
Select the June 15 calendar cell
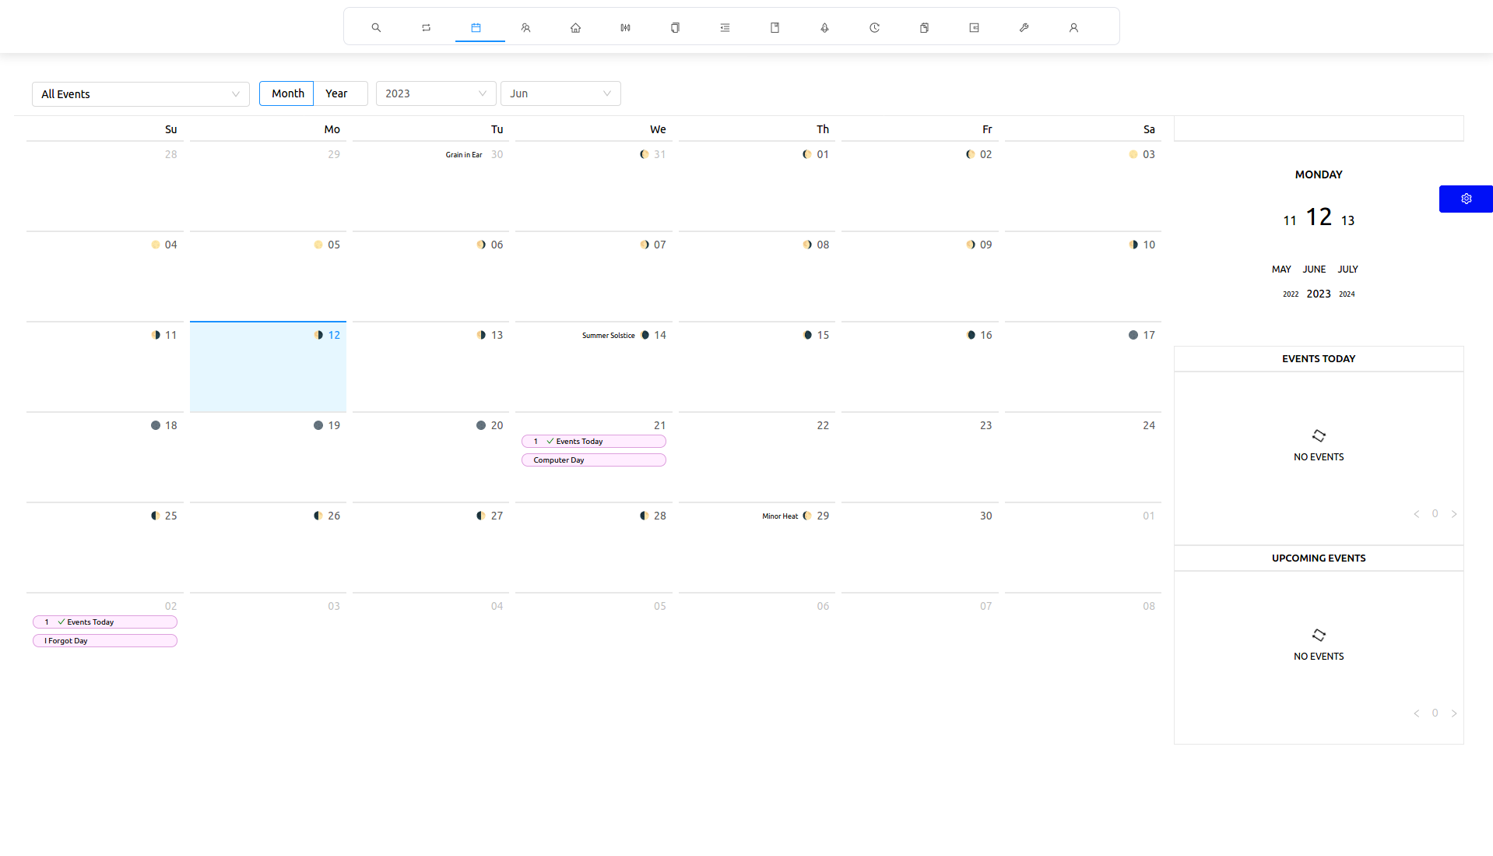click(757, 367)
